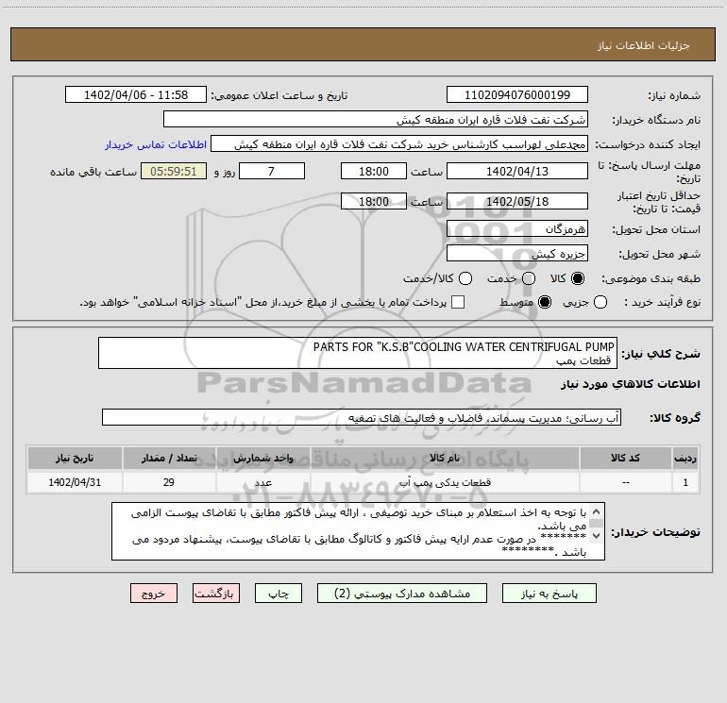Click the delivery city جزیره کیش field
The width and height of the screenshot is (727, 703).
[x=517, y=253]
